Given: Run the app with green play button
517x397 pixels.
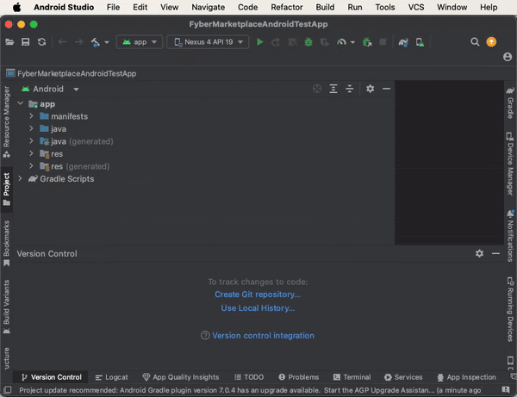Looking at the screenshot, I should coord(260,42).
